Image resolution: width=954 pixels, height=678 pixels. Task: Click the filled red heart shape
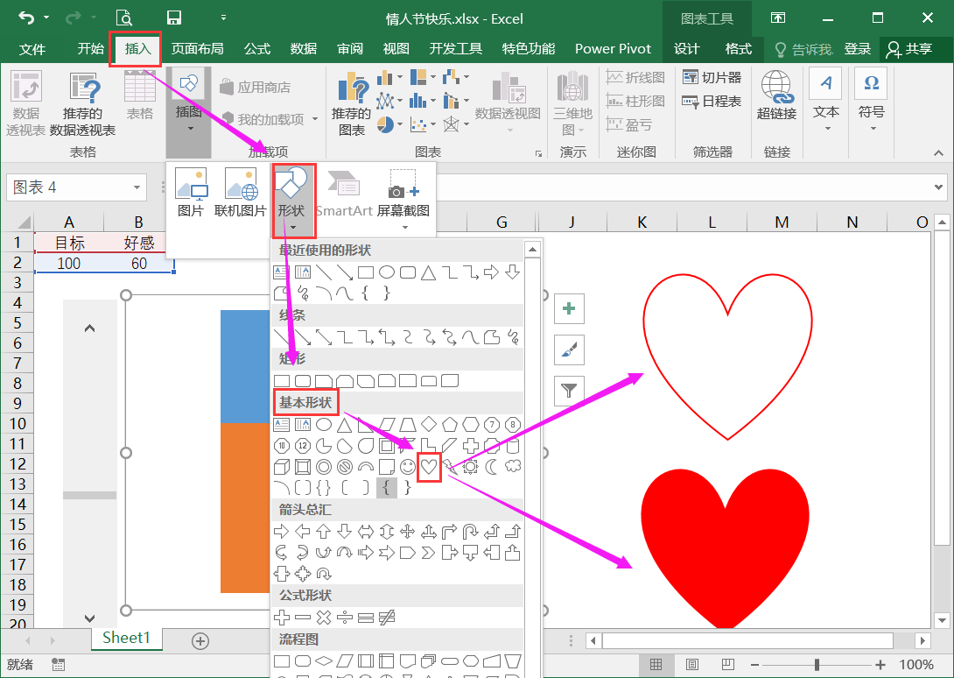[x=726, y=547]
